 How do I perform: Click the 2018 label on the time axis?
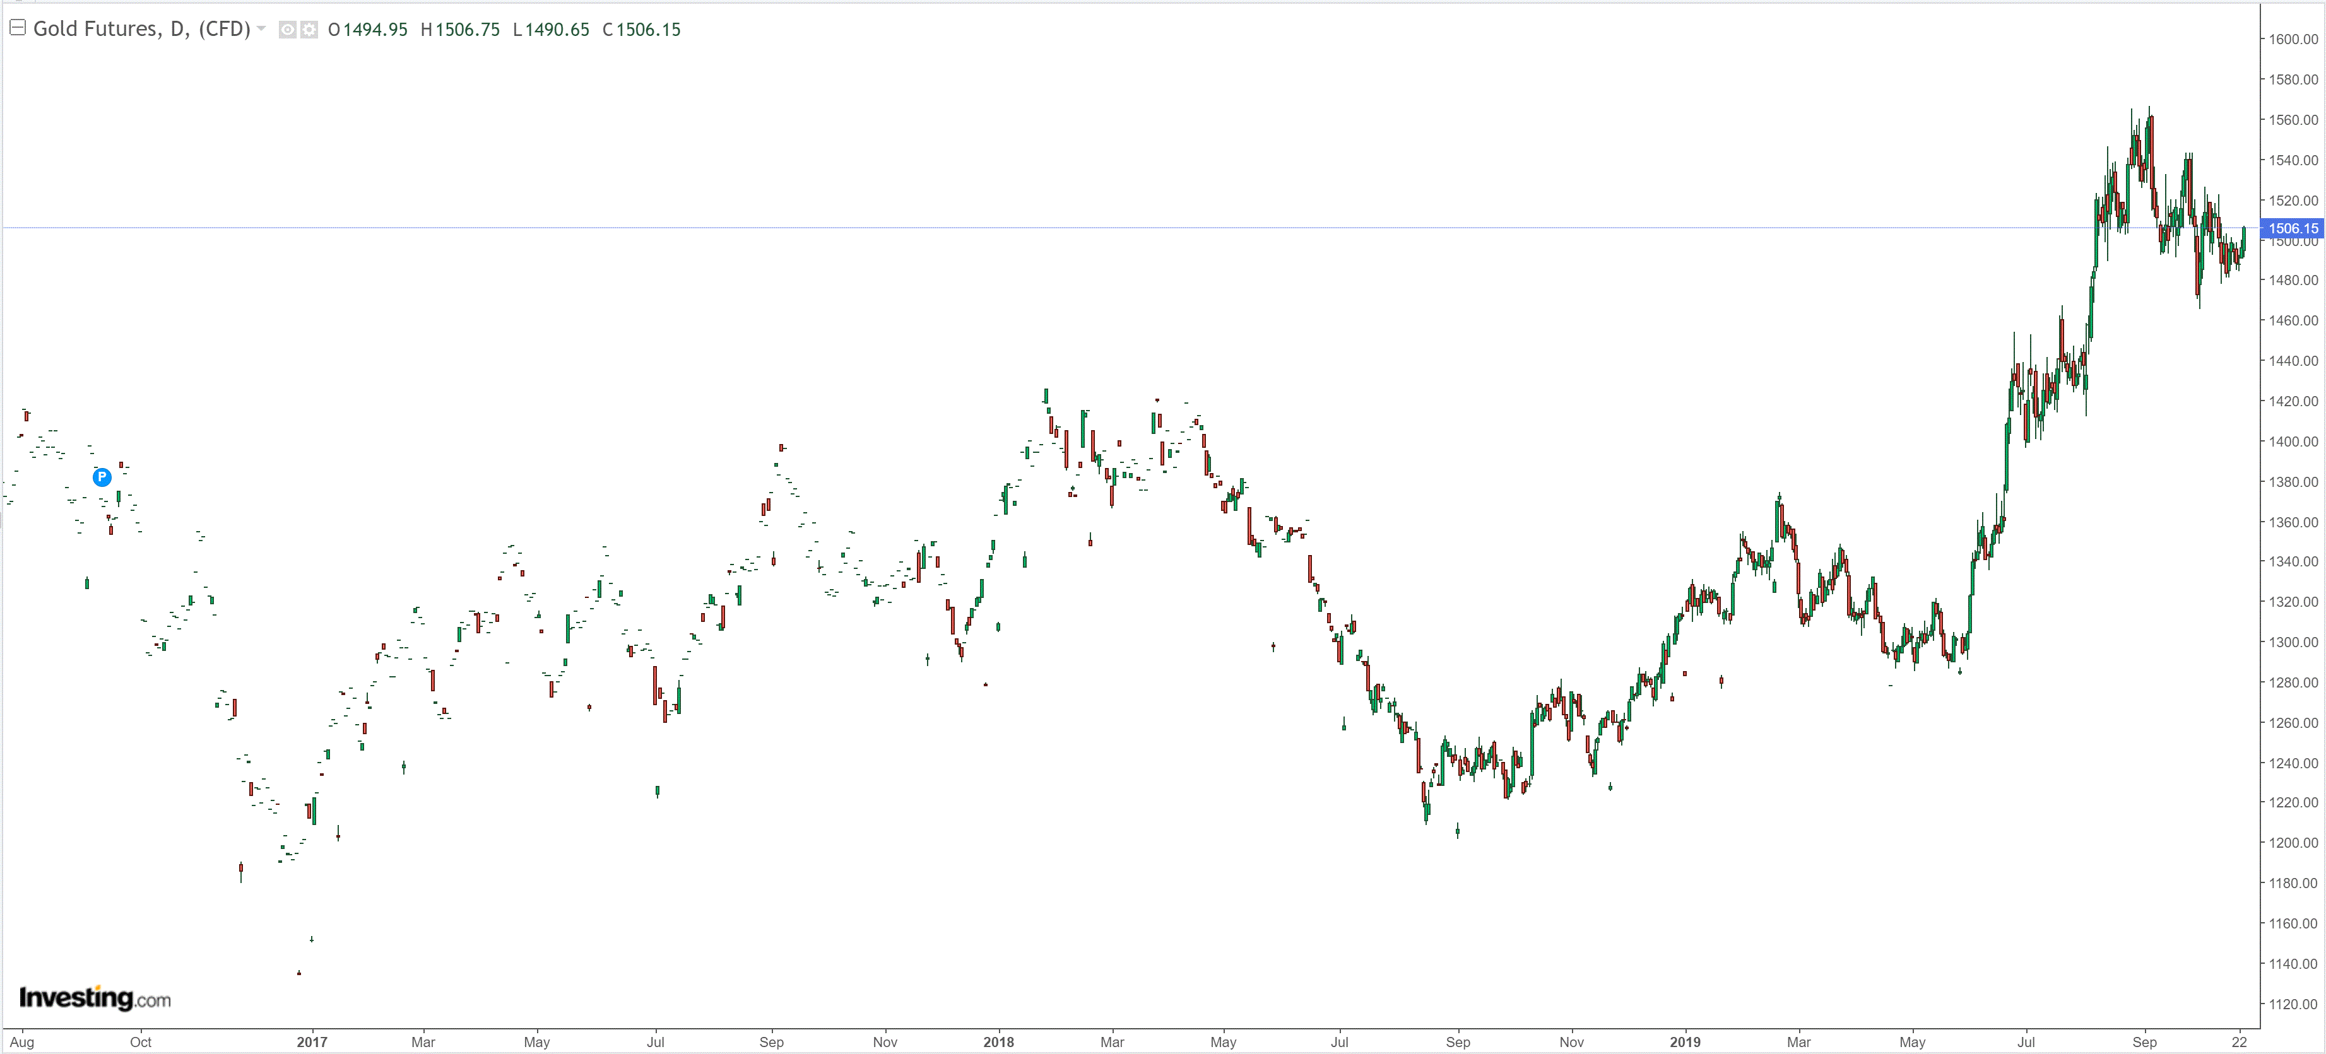tap(998, 1041)
